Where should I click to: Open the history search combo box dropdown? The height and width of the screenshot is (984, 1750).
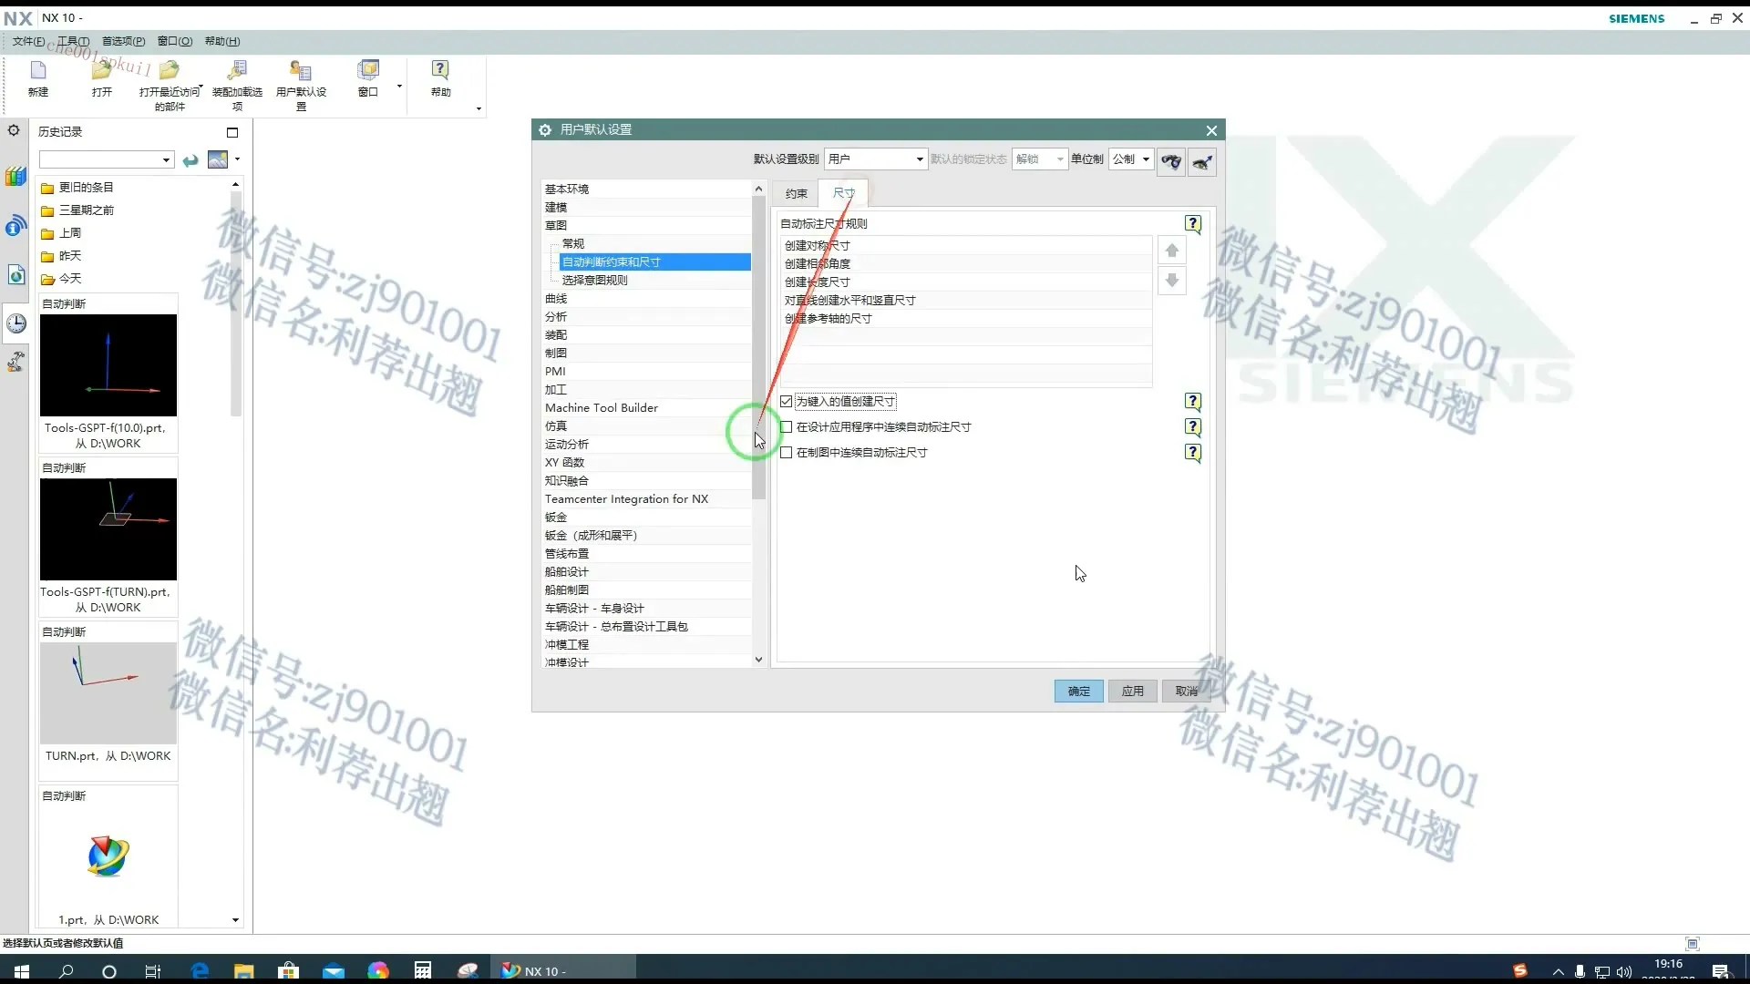165,159
